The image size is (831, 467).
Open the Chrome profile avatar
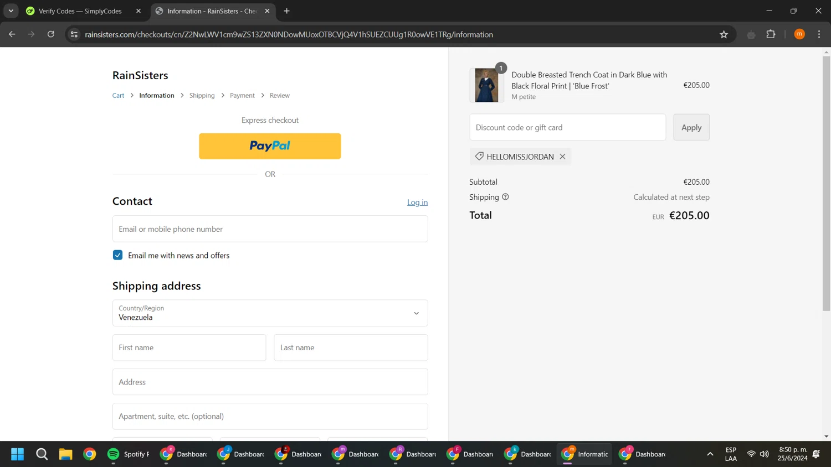(799, 34)
